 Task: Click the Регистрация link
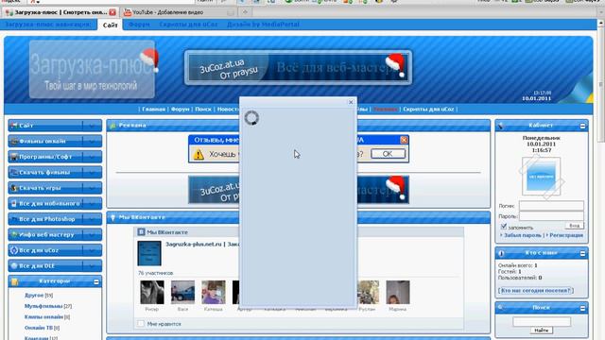click(x=565, y=235)
